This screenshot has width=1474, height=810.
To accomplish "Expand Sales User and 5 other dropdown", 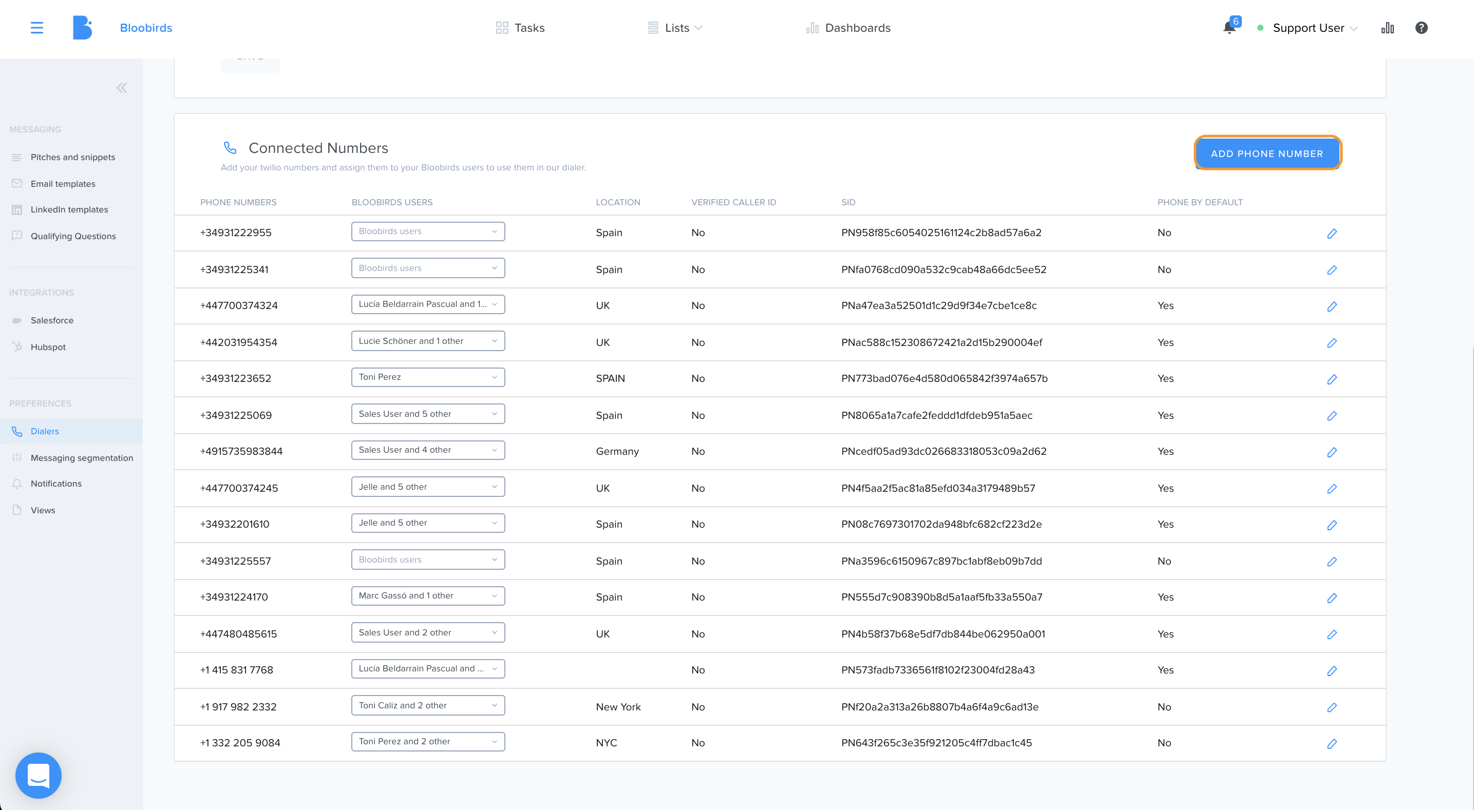I will point(428,414).
